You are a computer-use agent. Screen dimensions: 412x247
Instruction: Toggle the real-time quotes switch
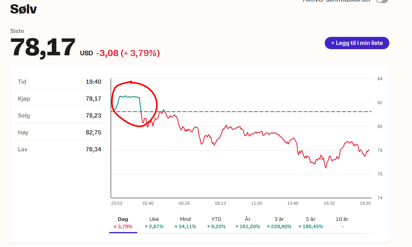click(382, 1)
